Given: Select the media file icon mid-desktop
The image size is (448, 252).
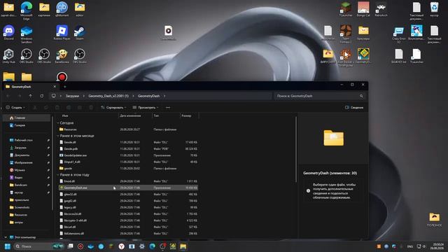Looking at the screenshot, I should [168, 33].
